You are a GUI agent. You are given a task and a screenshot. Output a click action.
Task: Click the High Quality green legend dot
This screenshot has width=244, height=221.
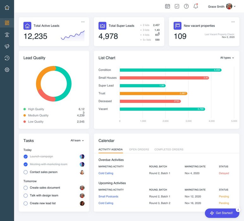click(25, 109)
